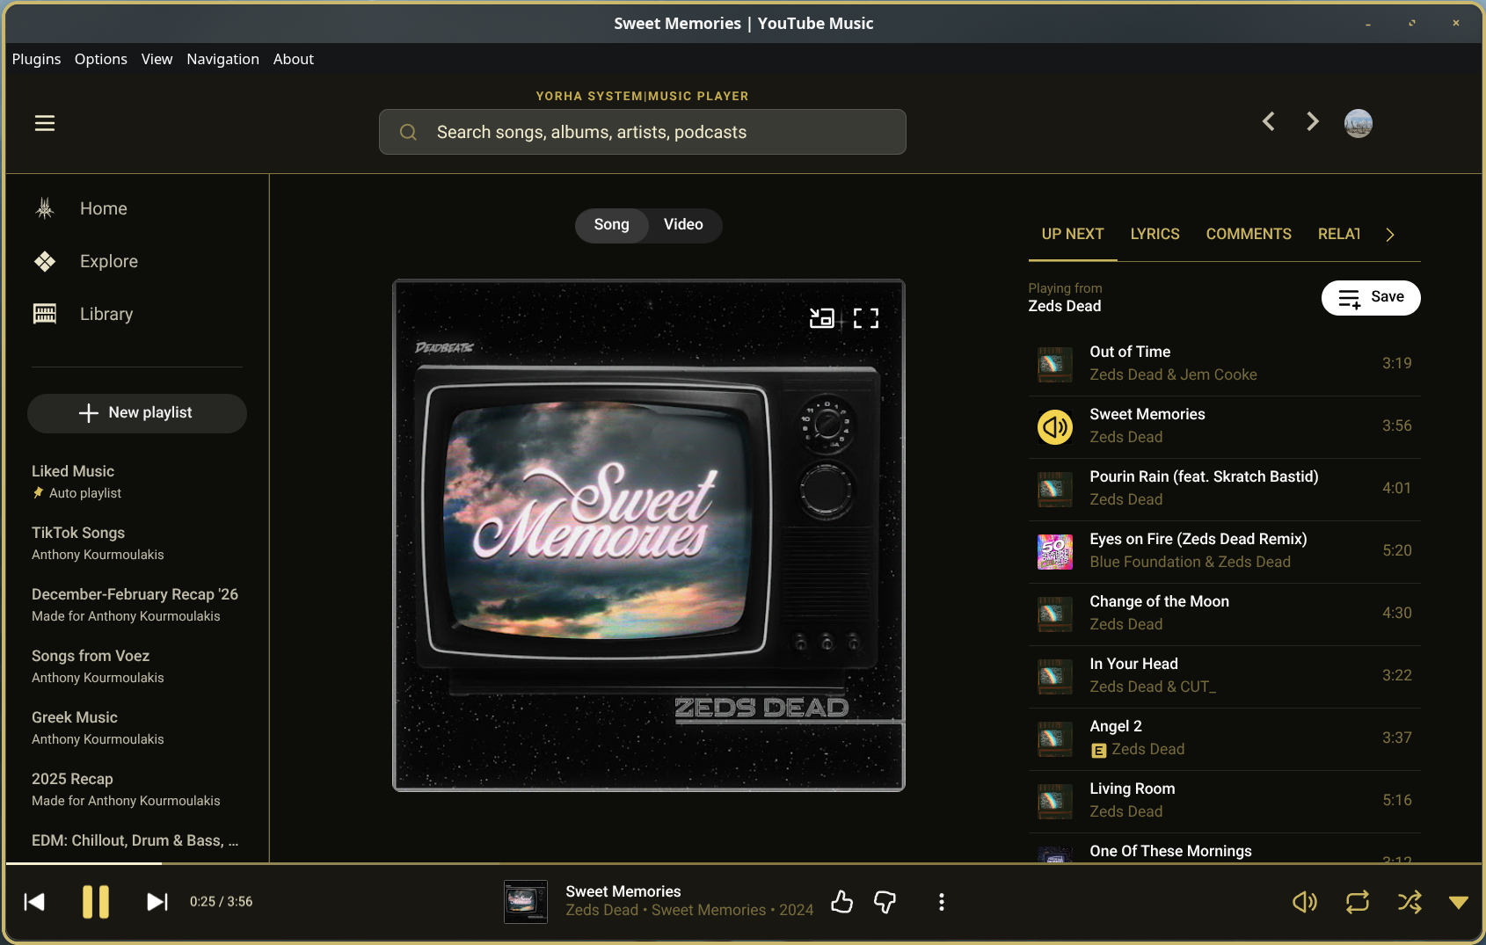
Task: Switch to Video mode
Action: tap(683, 225)
